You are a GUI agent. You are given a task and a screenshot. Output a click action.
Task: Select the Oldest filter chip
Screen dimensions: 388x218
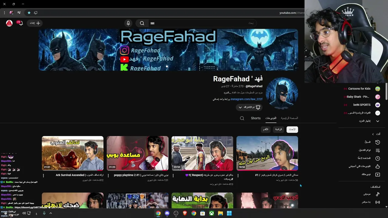(x=266, y=129)
